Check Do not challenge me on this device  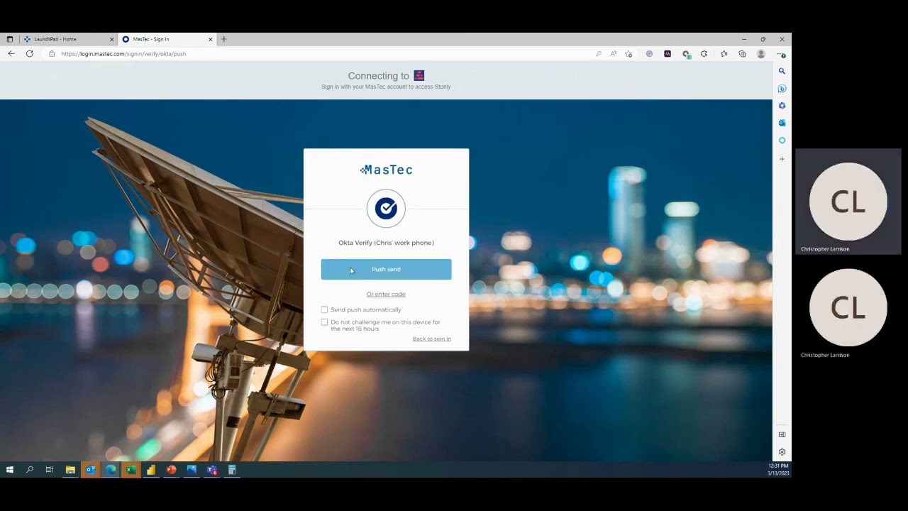click(x=325, y=322)
